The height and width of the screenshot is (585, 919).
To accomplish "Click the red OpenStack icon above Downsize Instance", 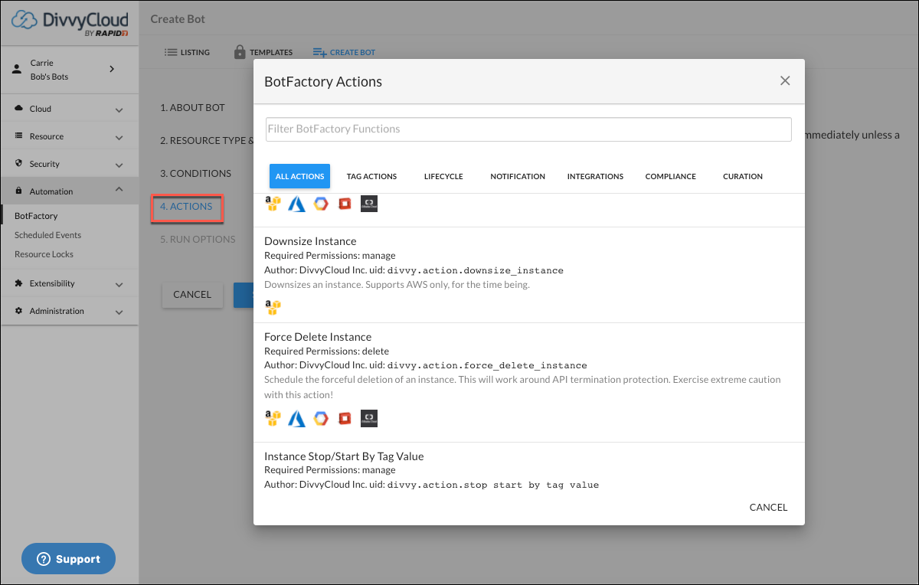I will tap(345, 204).
